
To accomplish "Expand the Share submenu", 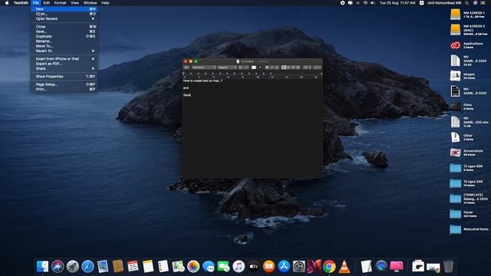I will tap(64, 68).
